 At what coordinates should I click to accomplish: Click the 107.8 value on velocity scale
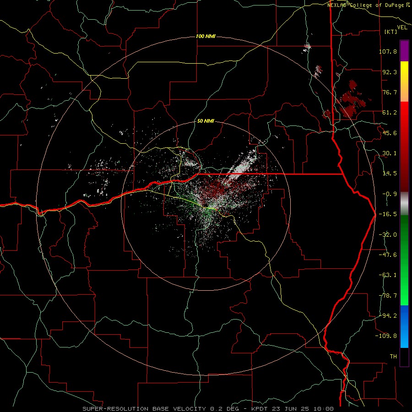[388, 51]
